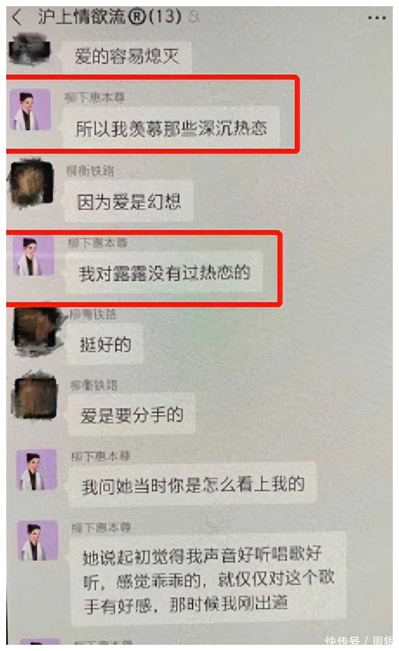Tap the message 因为爱是幻想
The image size is (399, 651).
129,202
